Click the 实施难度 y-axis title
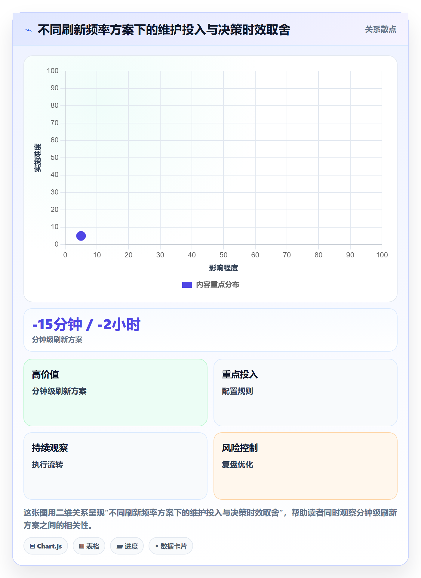421x578 pixels. tap(38, 158)
